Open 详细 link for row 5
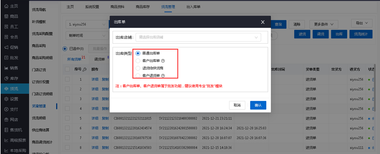 pos(95,118)
